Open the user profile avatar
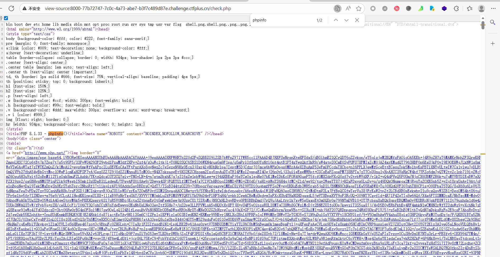Image resolution: width=500 pixels, height=257 pixels. [x=481, y=8]
